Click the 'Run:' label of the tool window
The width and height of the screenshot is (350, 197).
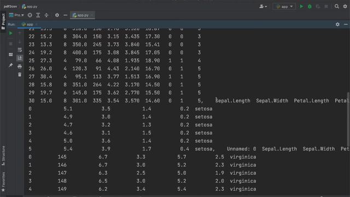pyautogui.click(x=11, y=24)
